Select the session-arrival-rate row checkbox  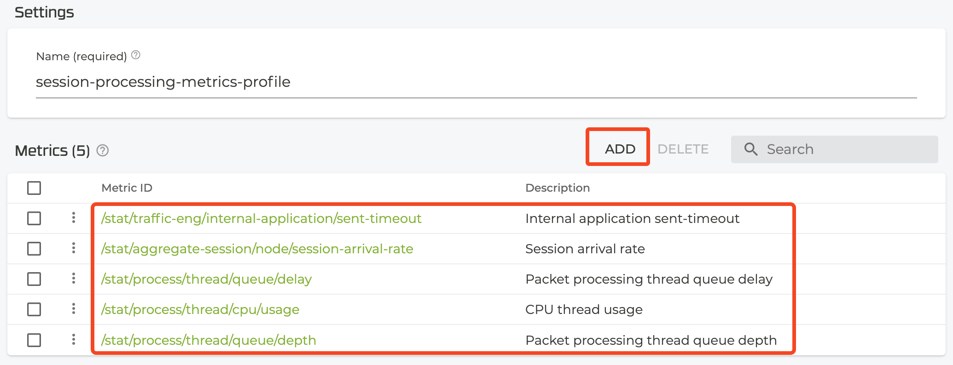pos(34,249)
